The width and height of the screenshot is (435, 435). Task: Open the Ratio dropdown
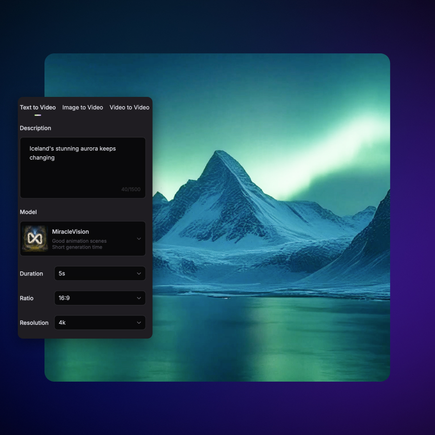click(99, 298)
